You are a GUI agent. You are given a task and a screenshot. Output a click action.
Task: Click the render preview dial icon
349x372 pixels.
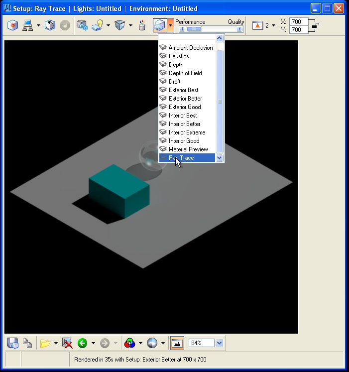click(x=50, y=25)
